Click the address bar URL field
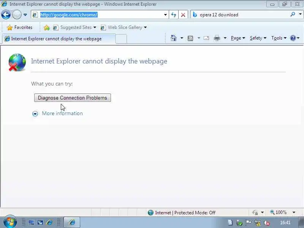 point(100,15)
